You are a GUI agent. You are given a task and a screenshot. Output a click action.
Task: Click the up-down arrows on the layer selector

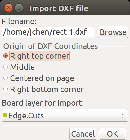(x=123, y=116)
